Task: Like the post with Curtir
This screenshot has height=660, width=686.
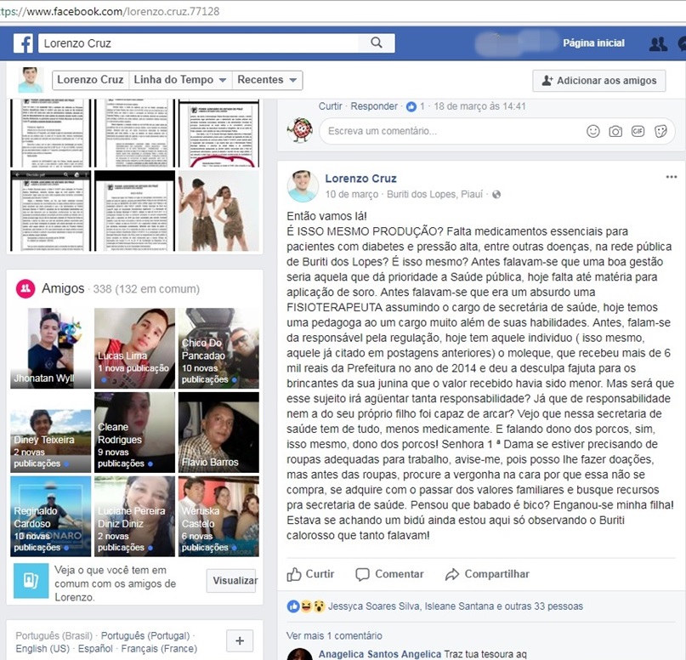Action: coord(310,574)
